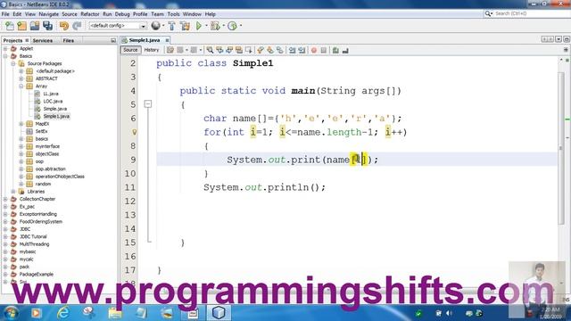Click Stop Macro Recording editor icon
The width and height of the screenshot is (571, 321).
(x=323, y=50)
